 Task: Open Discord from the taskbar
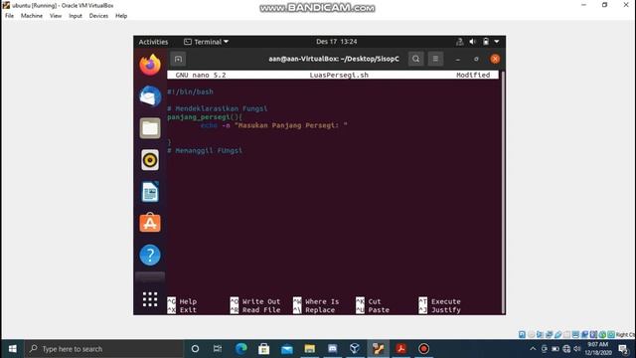click(332, 349)
